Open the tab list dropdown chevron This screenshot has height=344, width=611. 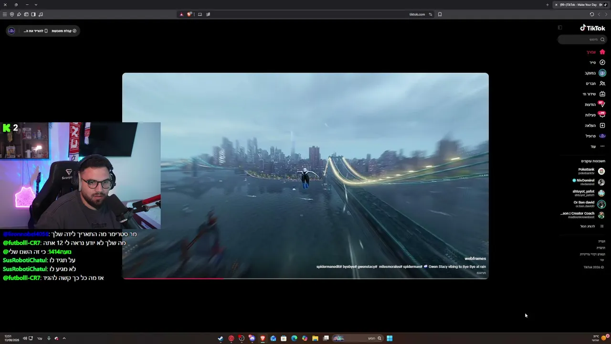click(x=36, y=5)
